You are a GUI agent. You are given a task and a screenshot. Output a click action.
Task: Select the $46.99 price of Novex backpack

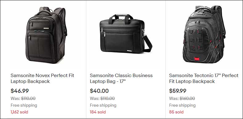click(20, 91)
